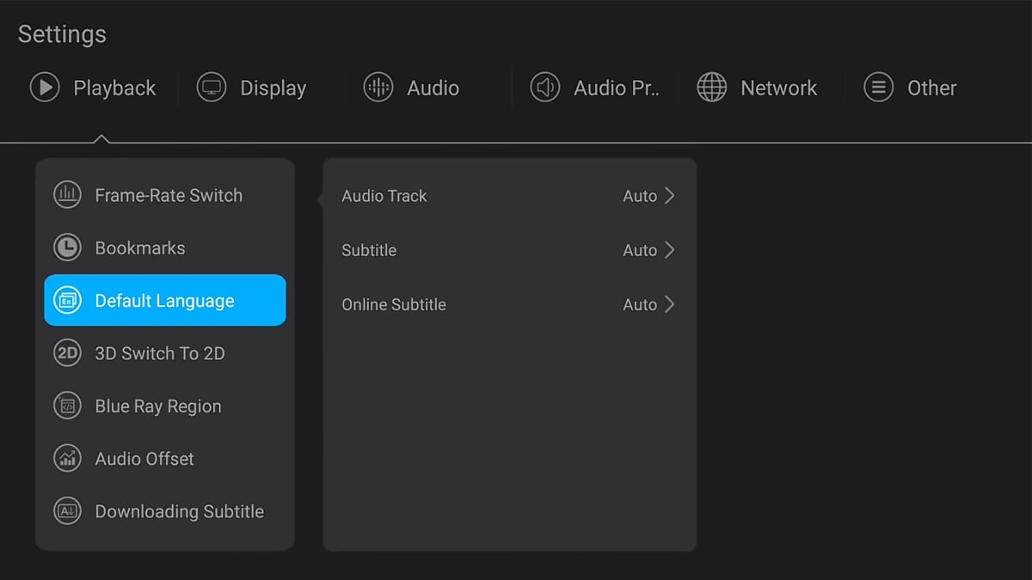Click the Other list icon
The image size is (1032, 580).
coord(878,88)
